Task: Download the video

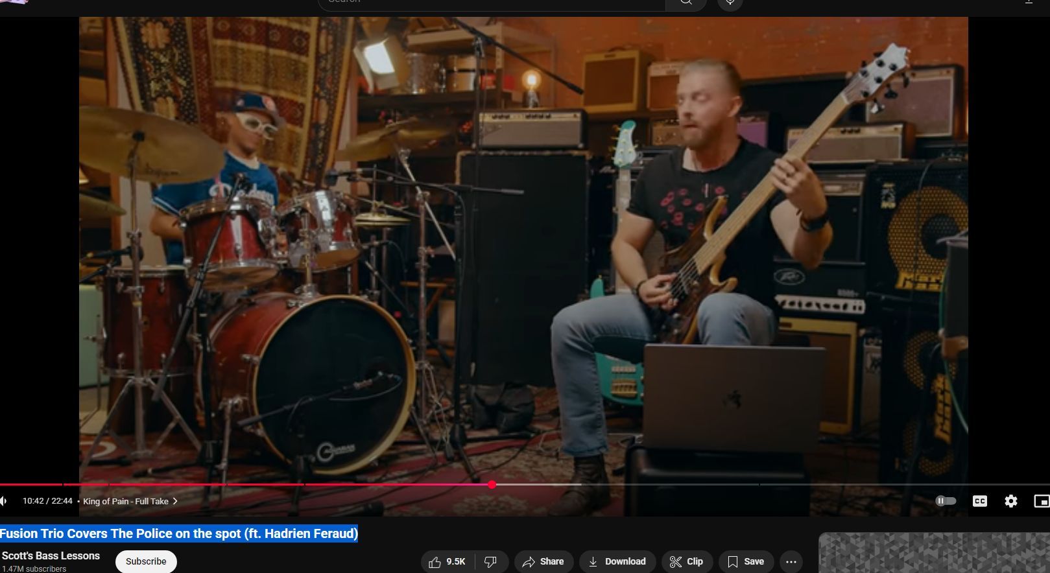Action: tap(617, 561)
